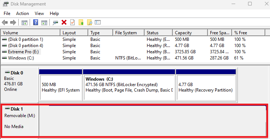
Task: Sort by the Free Space column header
Action: [220, 32]
